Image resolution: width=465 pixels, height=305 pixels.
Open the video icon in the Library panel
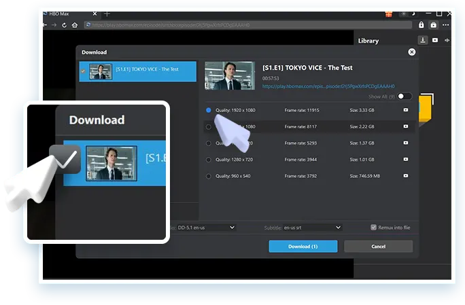[x=435, y=40]
